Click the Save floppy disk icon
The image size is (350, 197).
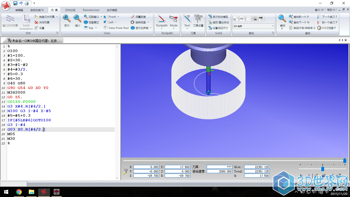pos(15,3)
